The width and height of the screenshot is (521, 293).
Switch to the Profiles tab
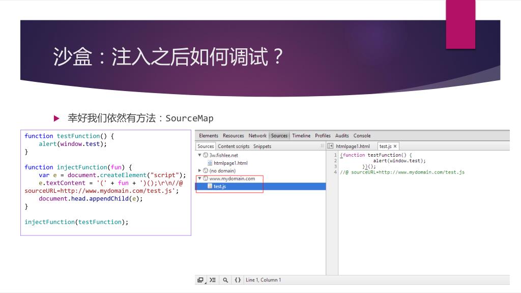323,135
